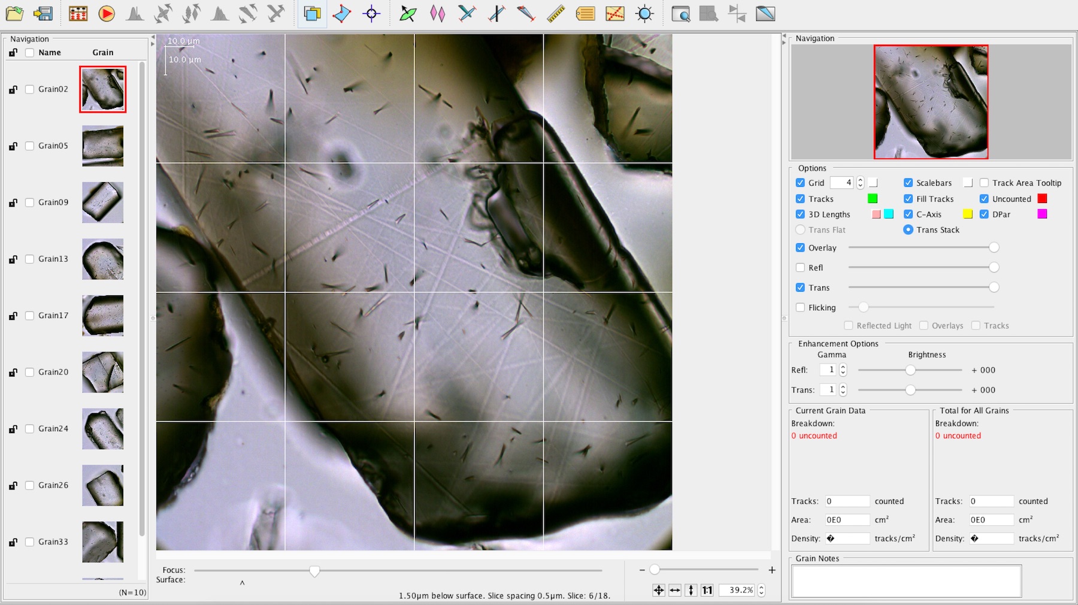Image resolution: width=1078 pixels, height=605 pixels.
Task: Click the 1:1 zoom button
Action: 707,590
